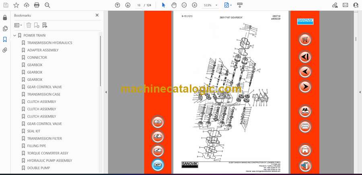This screenshot has width=362, height=175.
Task: Click the bookmarks panel scrollbar
Action: (101, 61)
